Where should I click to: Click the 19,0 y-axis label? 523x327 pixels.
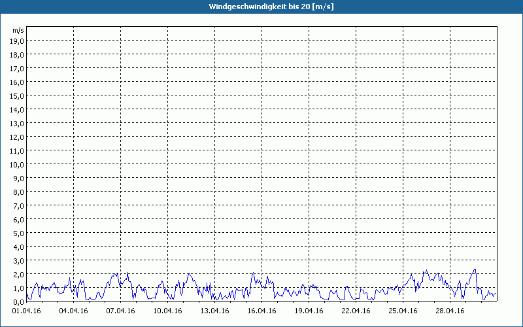(17, 41)
